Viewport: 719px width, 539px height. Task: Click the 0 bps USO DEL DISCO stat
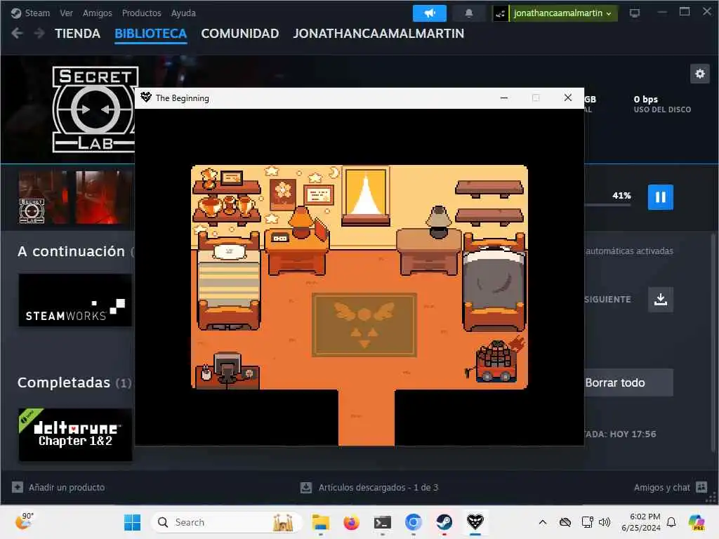[x=662, y=104]
